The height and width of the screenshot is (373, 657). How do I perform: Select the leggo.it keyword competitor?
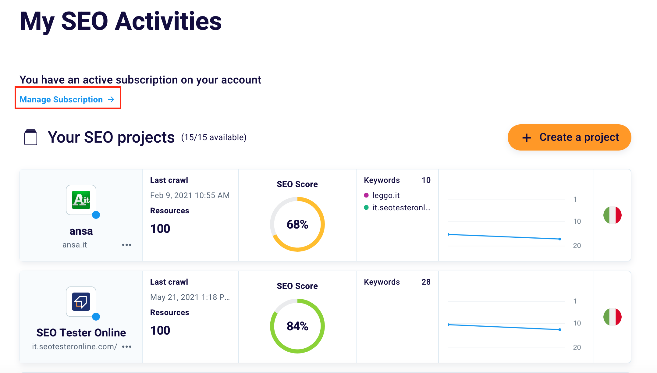tap(386, 195)
